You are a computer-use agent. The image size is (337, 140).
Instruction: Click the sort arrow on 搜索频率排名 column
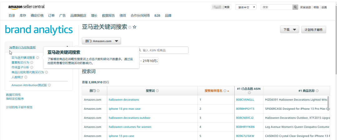point(228,91)
